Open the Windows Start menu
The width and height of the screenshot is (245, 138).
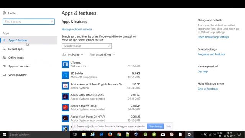4,135
